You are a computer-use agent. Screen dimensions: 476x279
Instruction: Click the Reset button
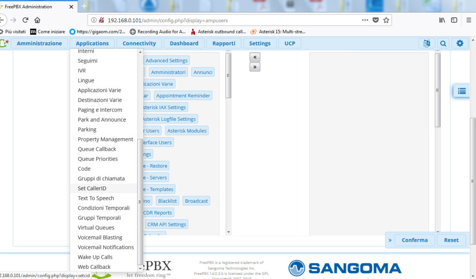click(x=451, y=240)
